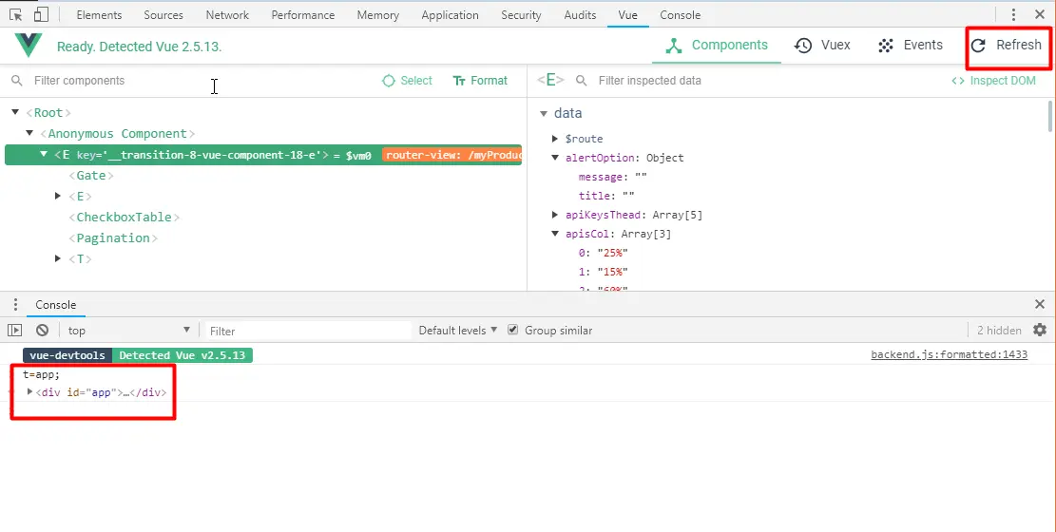Image resolution: width=1056 pixels, height=532 pixels.
Task: Click the Vue logo icon
Action: pyautogui.click(x=29, y=45)
